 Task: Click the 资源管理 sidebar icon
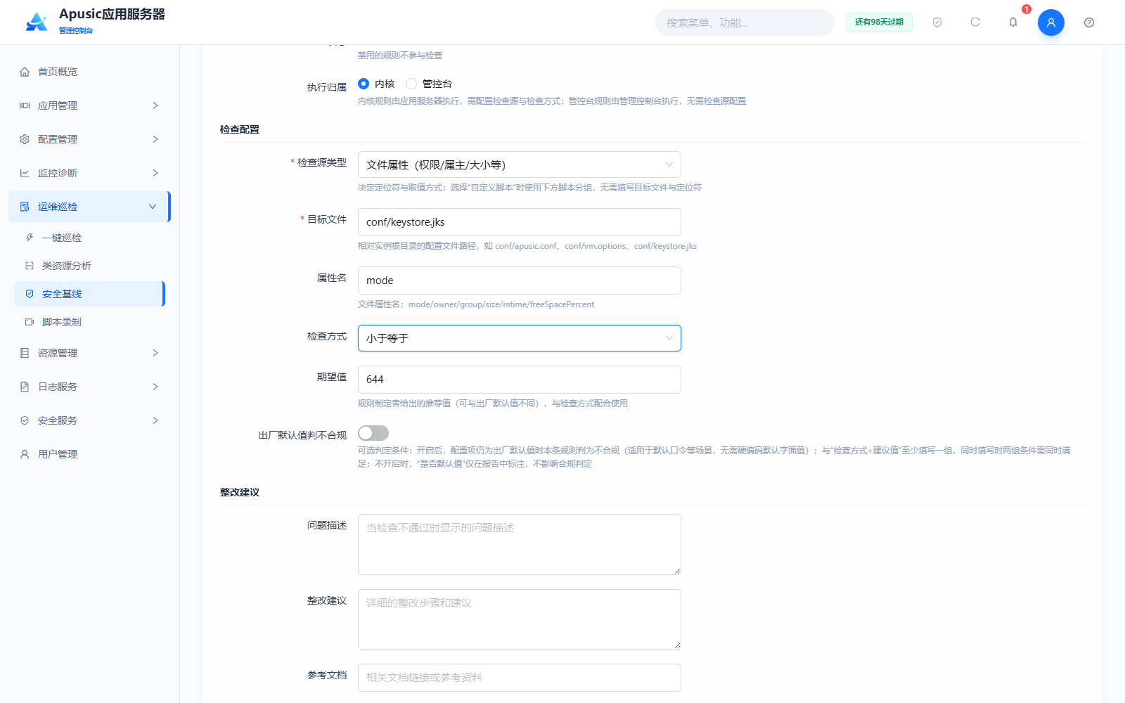pos(25,353)
